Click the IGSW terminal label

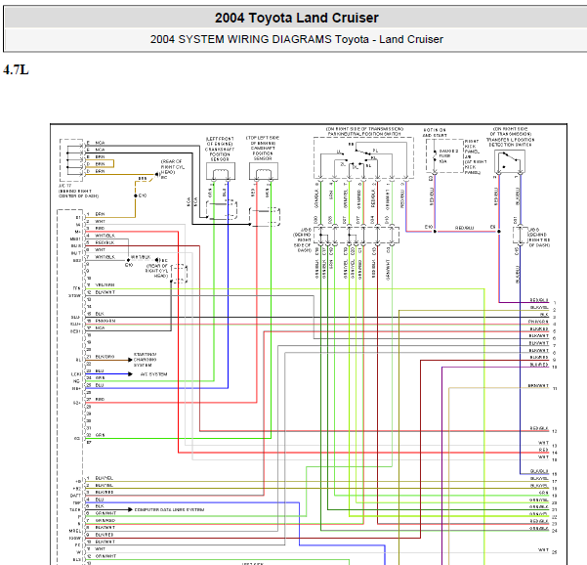[75, 539]
